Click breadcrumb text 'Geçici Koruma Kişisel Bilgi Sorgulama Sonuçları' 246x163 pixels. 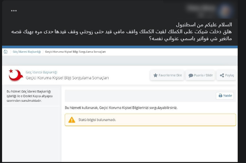tap(75, 52)
